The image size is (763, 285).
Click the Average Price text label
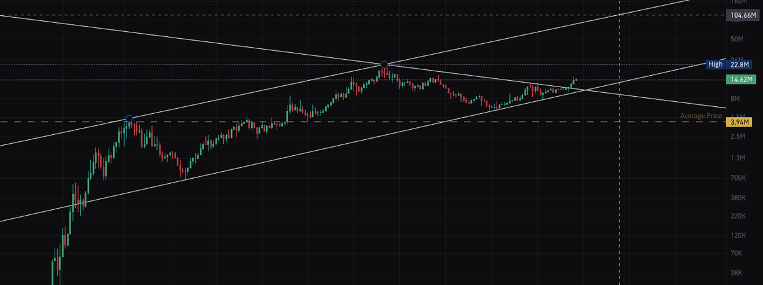click(x=701, y=116)
